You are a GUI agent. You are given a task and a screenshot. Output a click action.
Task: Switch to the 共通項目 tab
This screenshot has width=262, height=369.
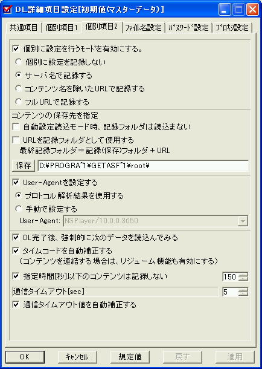tap(23, 28)
